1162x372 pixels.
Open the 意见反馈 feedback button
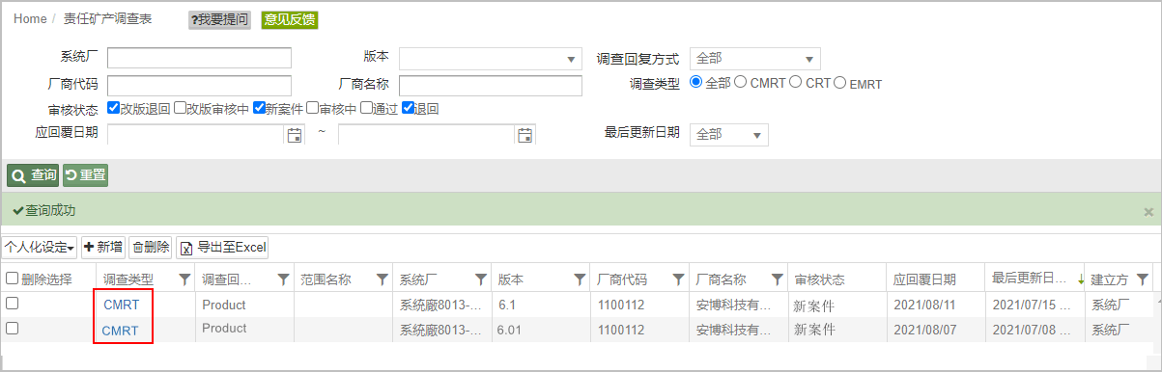pyautogui.click(x=290, y=19)
